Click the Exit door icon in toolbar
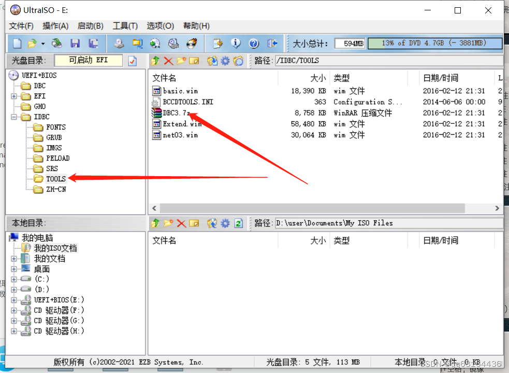The height and width of the screenshot is (373, 509). point(272,43)
